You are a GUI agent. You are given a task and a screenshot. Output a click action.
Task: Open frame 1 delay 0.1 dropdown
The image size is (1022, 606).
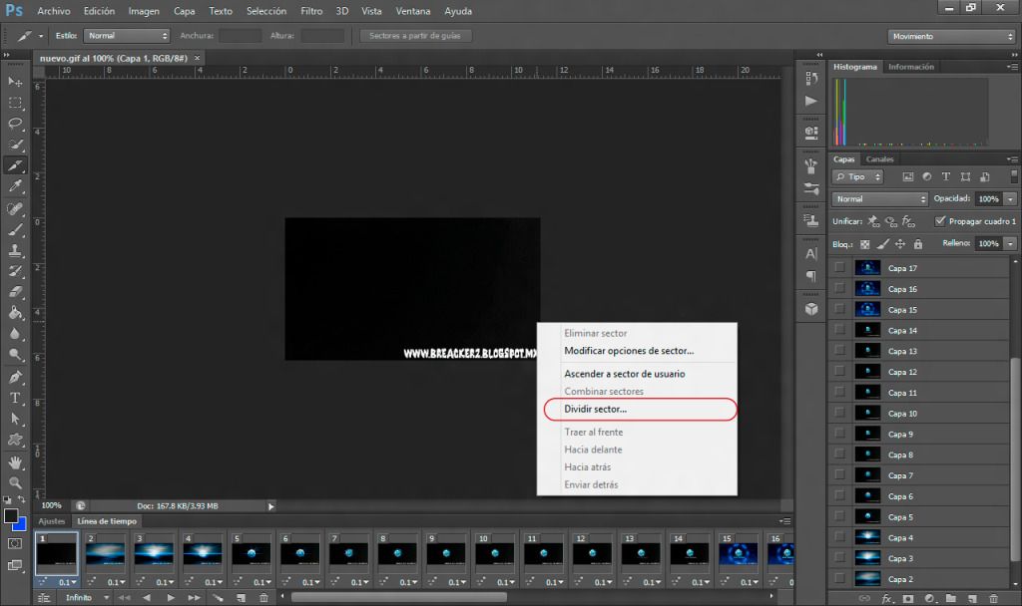(67, 582)
